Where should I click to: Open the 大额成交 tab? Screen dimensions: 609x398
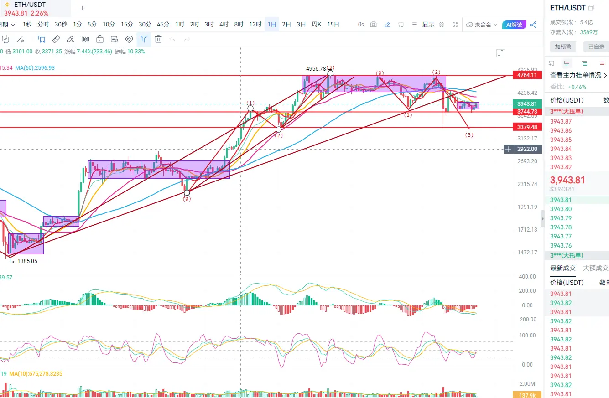[x=596, y=268]
